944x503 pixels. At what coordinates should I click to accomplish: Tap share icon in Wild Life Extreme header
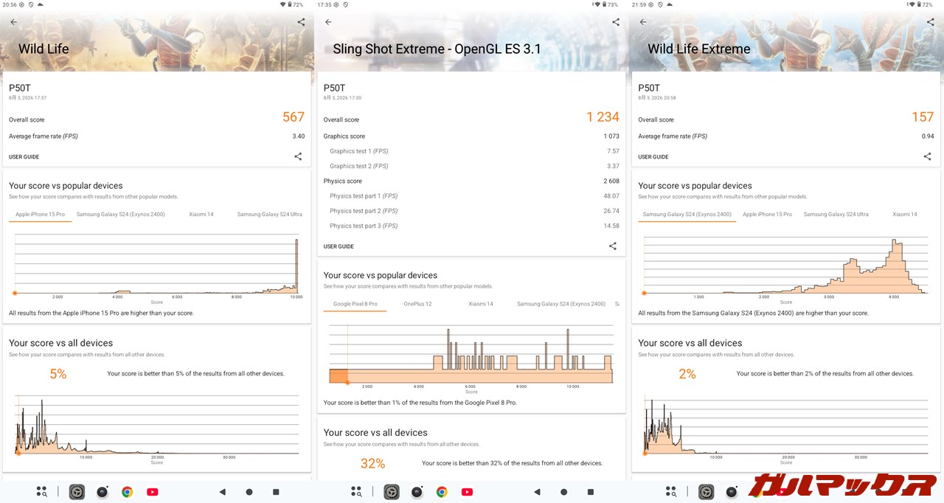click(930, 22)
